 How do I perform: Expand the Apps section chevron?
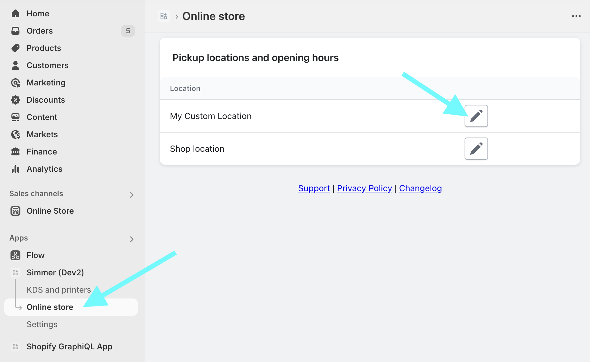(132, 239)
